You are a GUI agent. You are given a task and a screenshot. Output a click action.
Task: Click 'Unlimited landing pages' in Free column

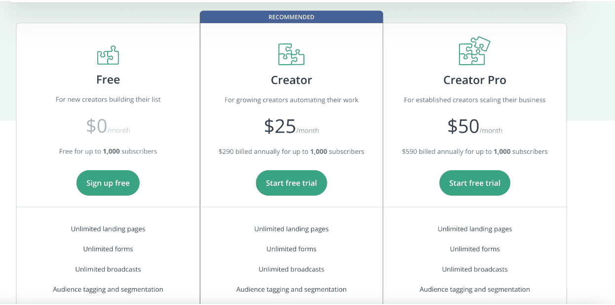[x=108, y=229]
